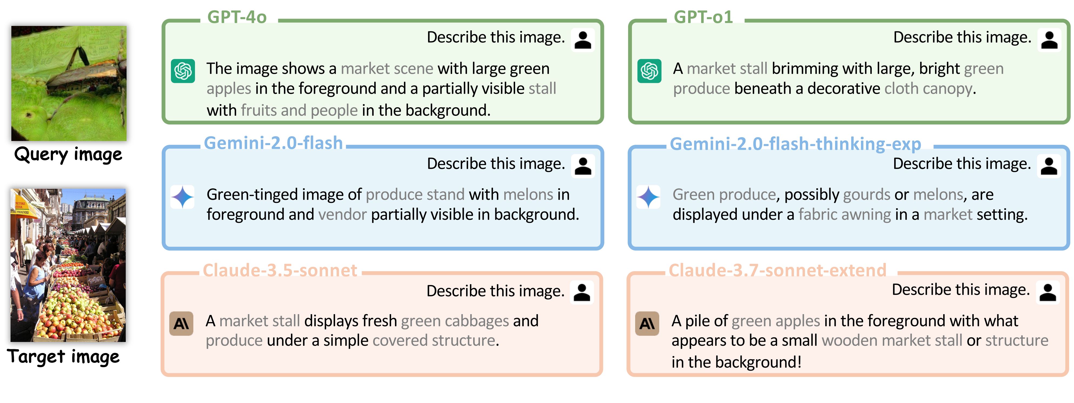Click the Anthropic logo in Claude-3.5-sonnet panel

click(x=181, y=324)
